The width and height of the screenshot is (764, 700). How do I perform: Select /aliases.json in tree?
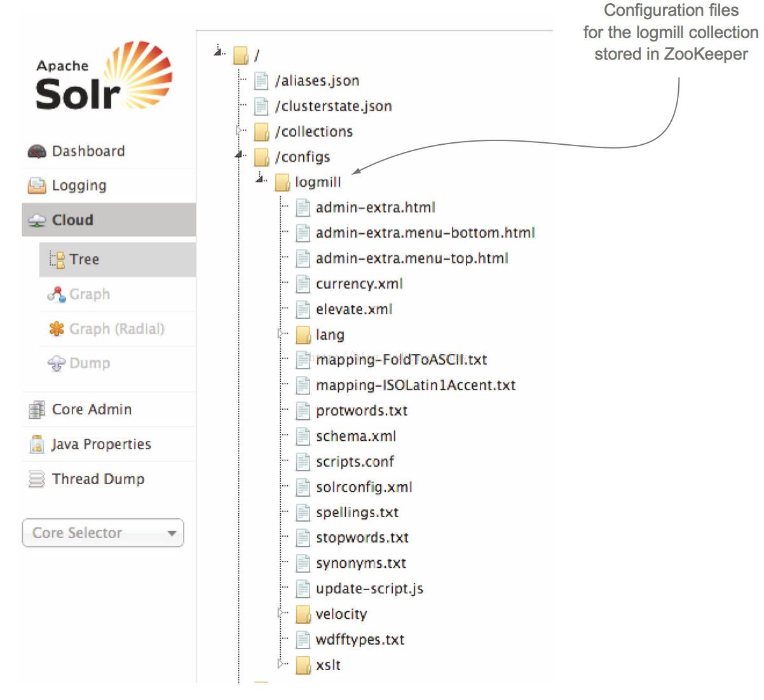(317, 81)
